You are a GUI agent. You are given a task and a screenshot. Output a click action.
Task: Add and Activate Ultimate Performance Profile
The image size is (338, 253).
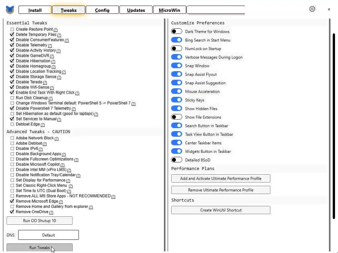[221, 178]
